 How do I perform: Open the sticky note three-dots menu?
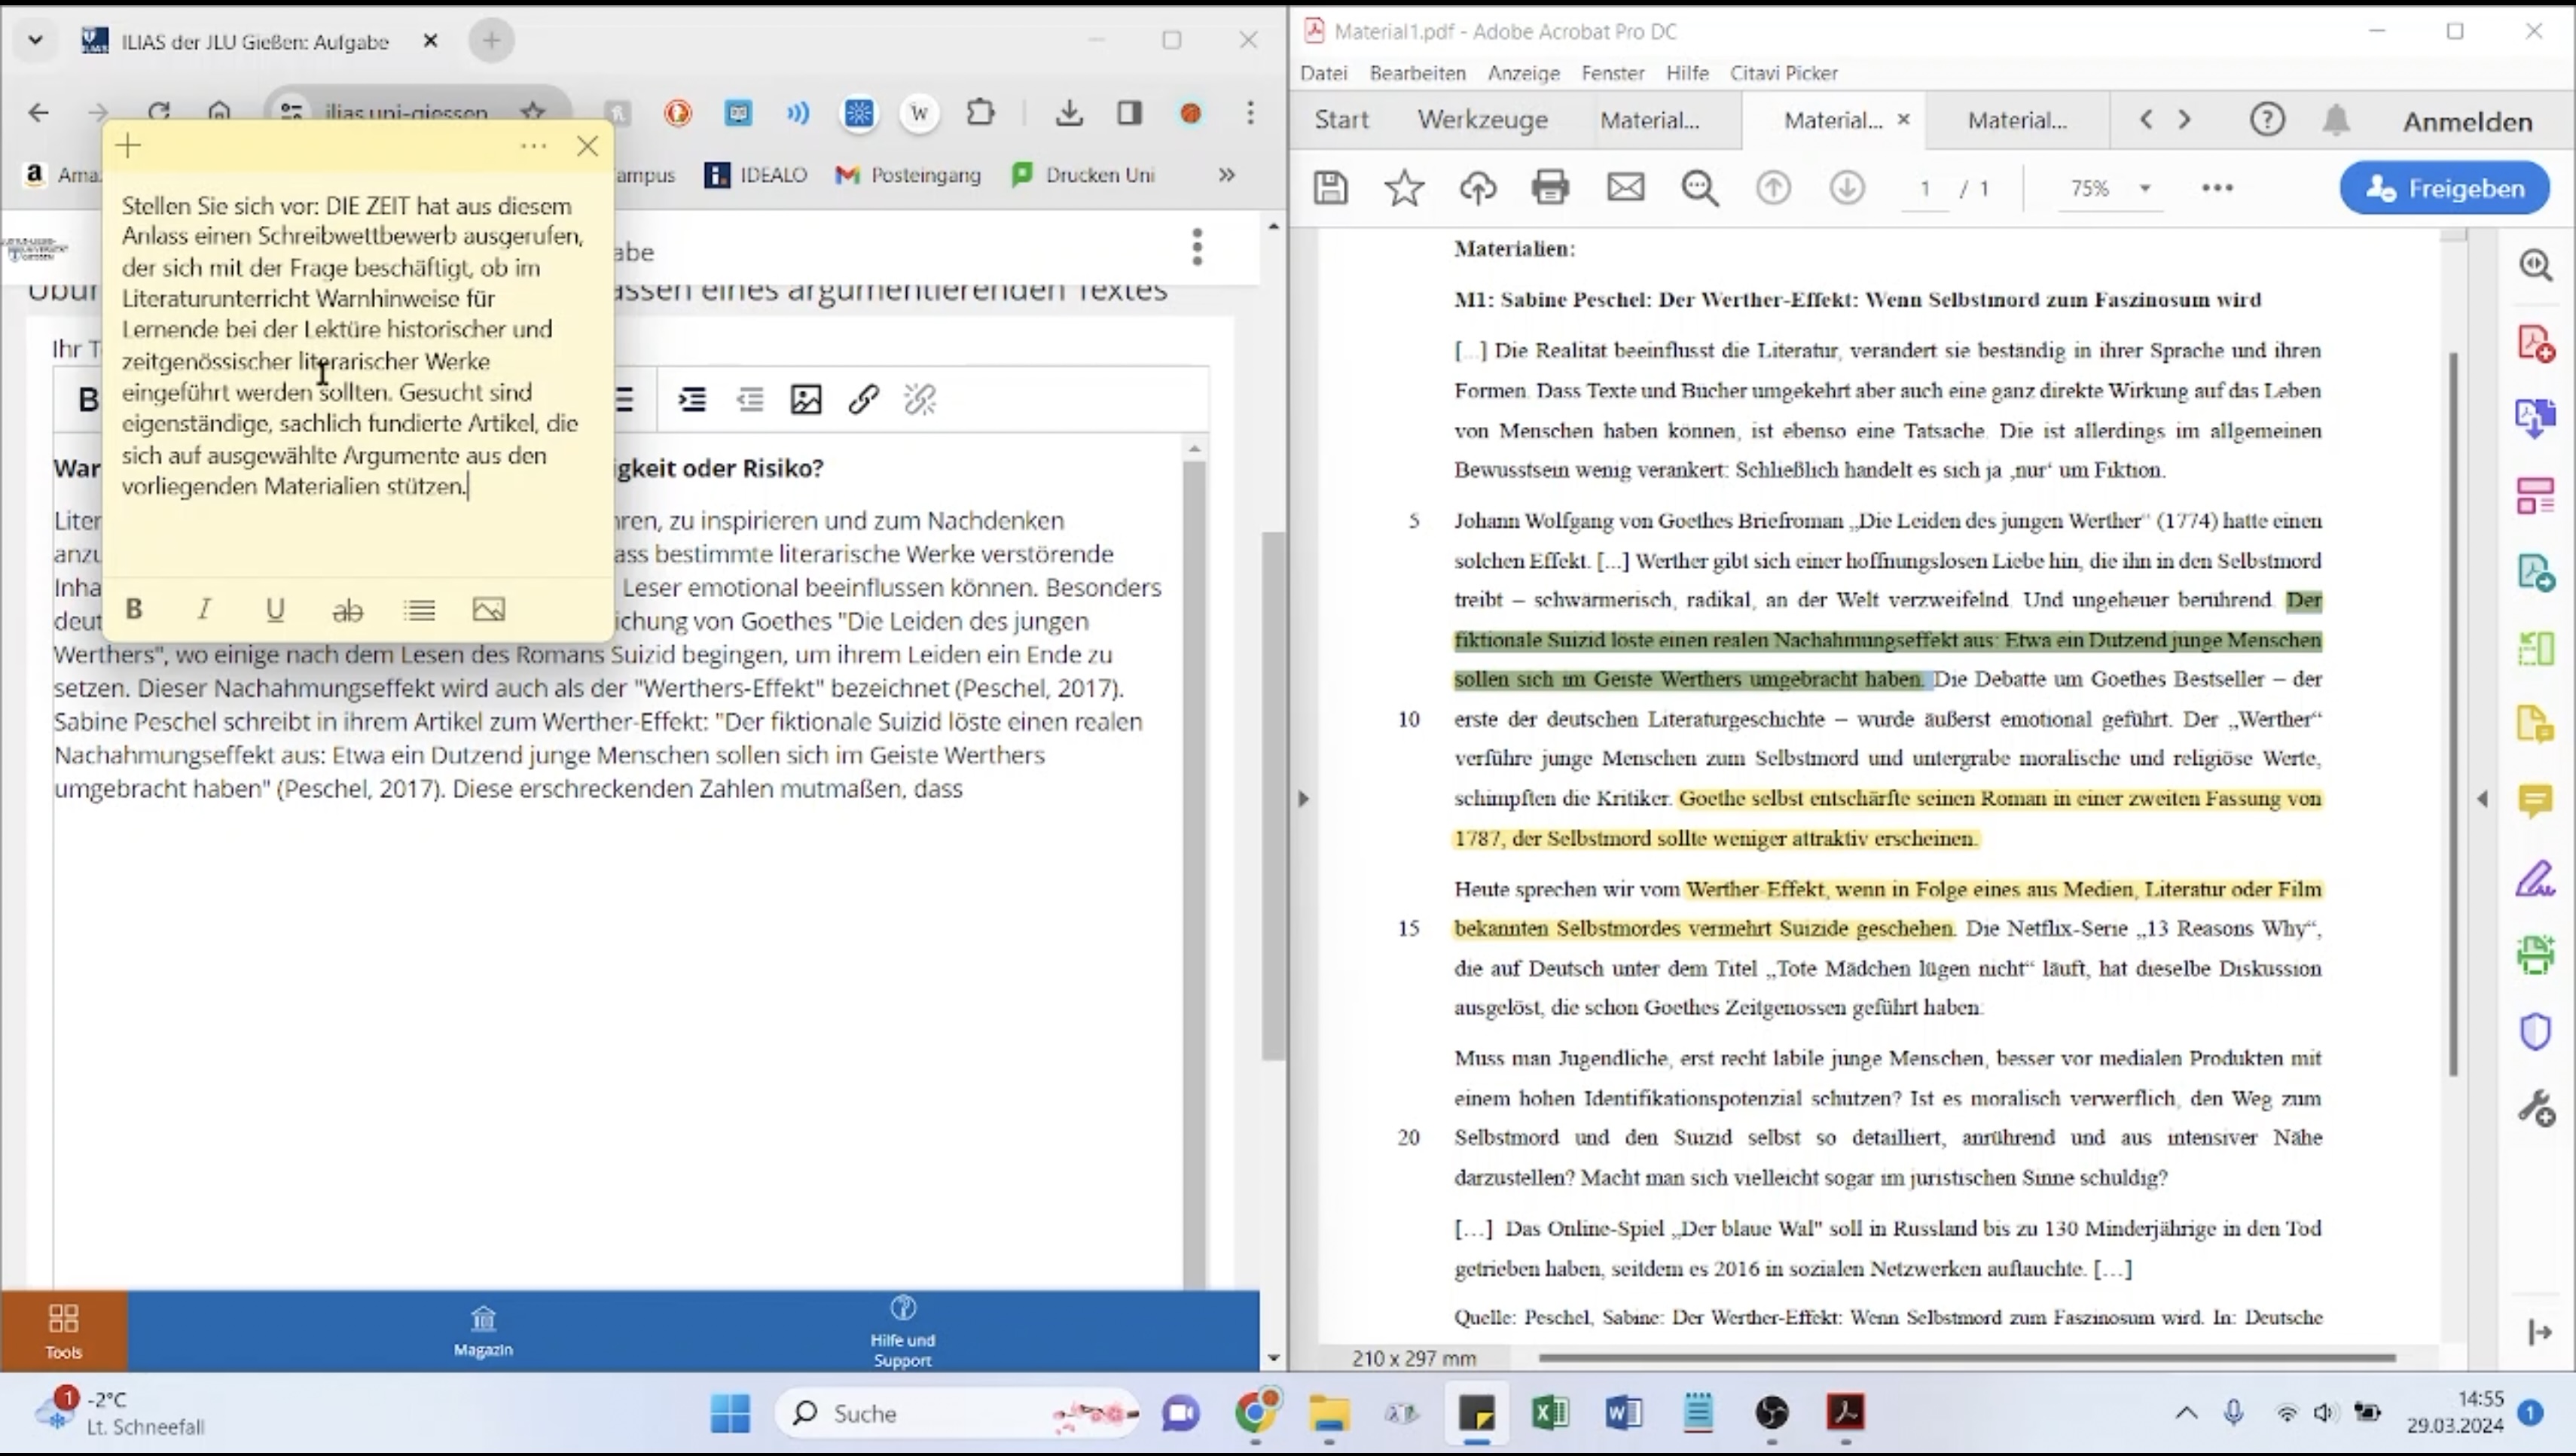click(x=533, y=147)
